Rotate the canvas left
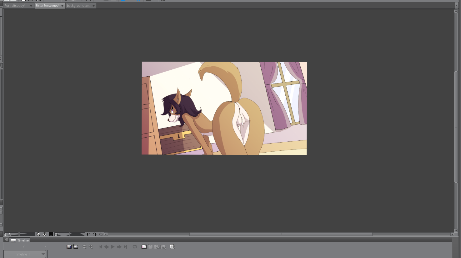The height and width of the screenshot is (258, 461). pos(88,234)
